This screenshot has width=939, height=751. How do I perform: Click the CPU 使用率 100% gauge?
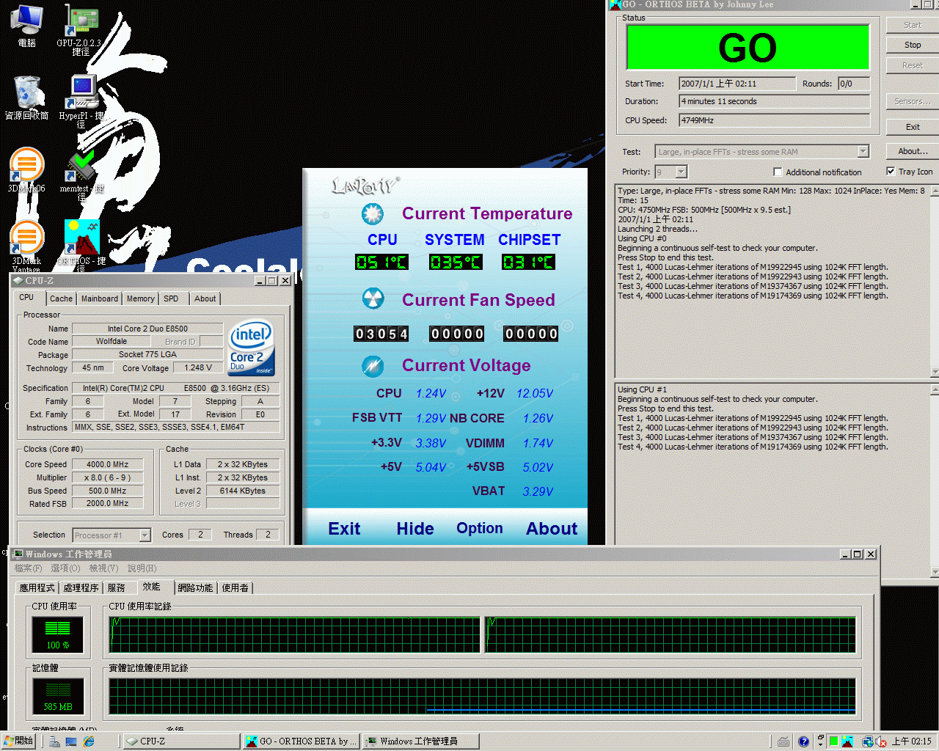click(57, 634)
